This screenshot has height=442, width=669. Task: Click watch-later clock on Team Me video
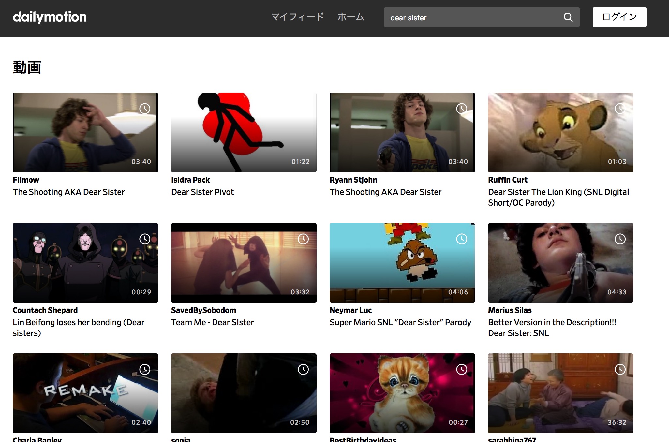[303, 239]
